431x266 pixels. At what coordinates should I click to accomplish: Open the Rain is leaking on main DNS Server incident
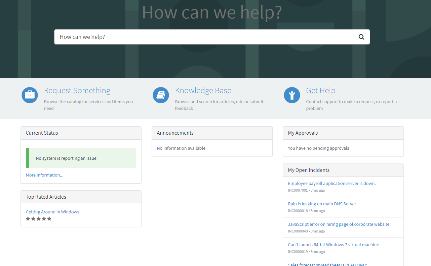[x=322, y=204]
